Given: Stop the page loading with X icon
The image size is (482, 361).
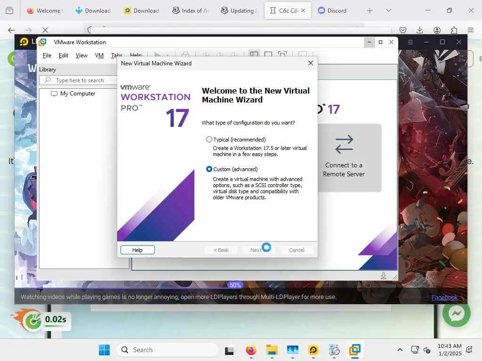Looking at the screenshot, I should pyautogui.click(x=45, y=30).
